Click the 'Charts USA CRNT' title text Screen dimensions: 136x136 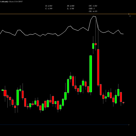click(x=16, y=2)
